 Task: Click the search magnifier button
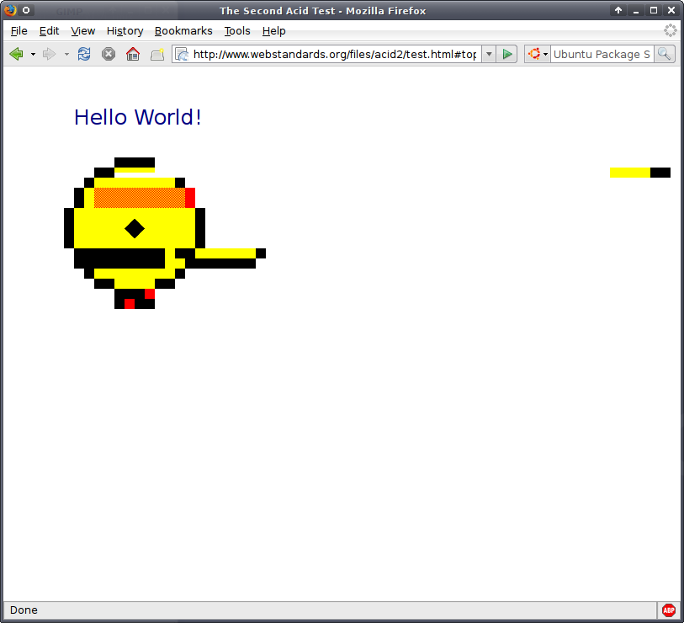click(665, 54)
